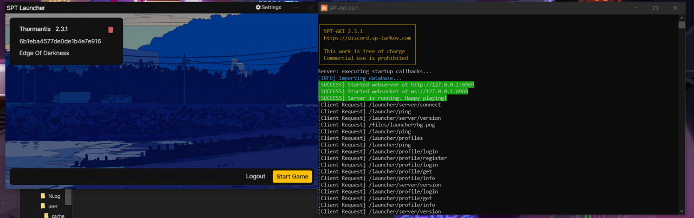This screenshot has height=218, width=694.
Task: Click the /launcher/profiles request line
Action: click(370, 138)
